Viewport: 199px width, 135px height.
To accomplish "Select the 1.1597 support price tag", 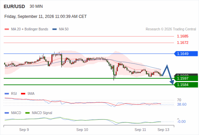I will pos(186,78).
